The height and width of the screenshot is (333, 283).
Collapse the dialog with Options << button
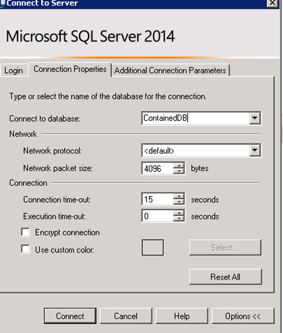(243, 316)
